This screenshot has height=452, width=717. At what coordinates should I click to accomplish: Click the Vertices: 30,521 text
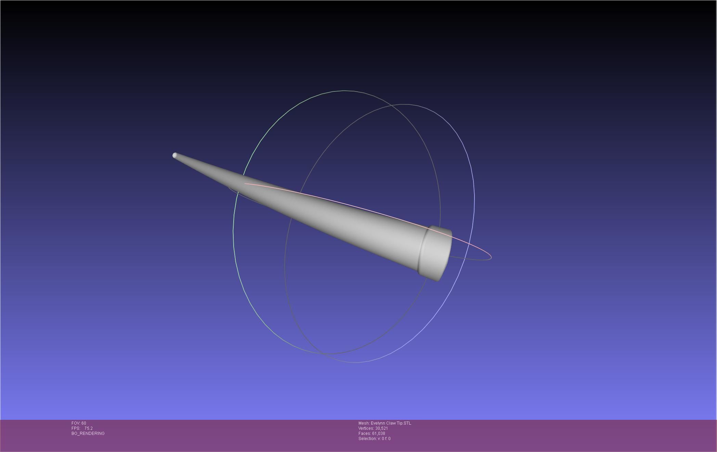pos(373,428)
